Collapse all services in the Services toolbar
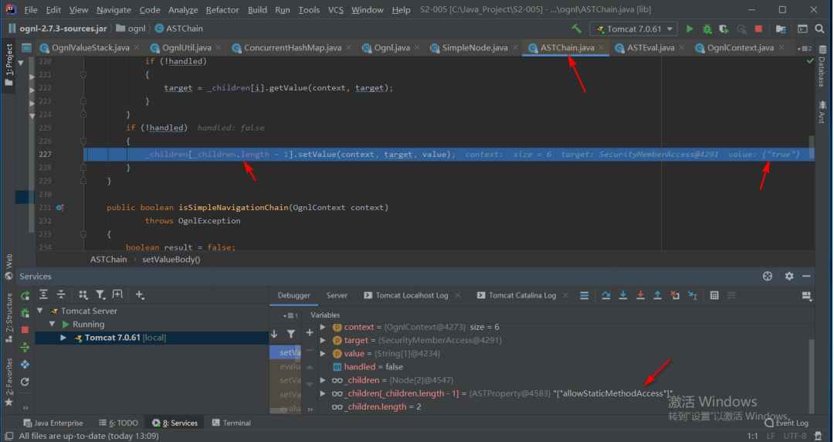 point(61,294)
